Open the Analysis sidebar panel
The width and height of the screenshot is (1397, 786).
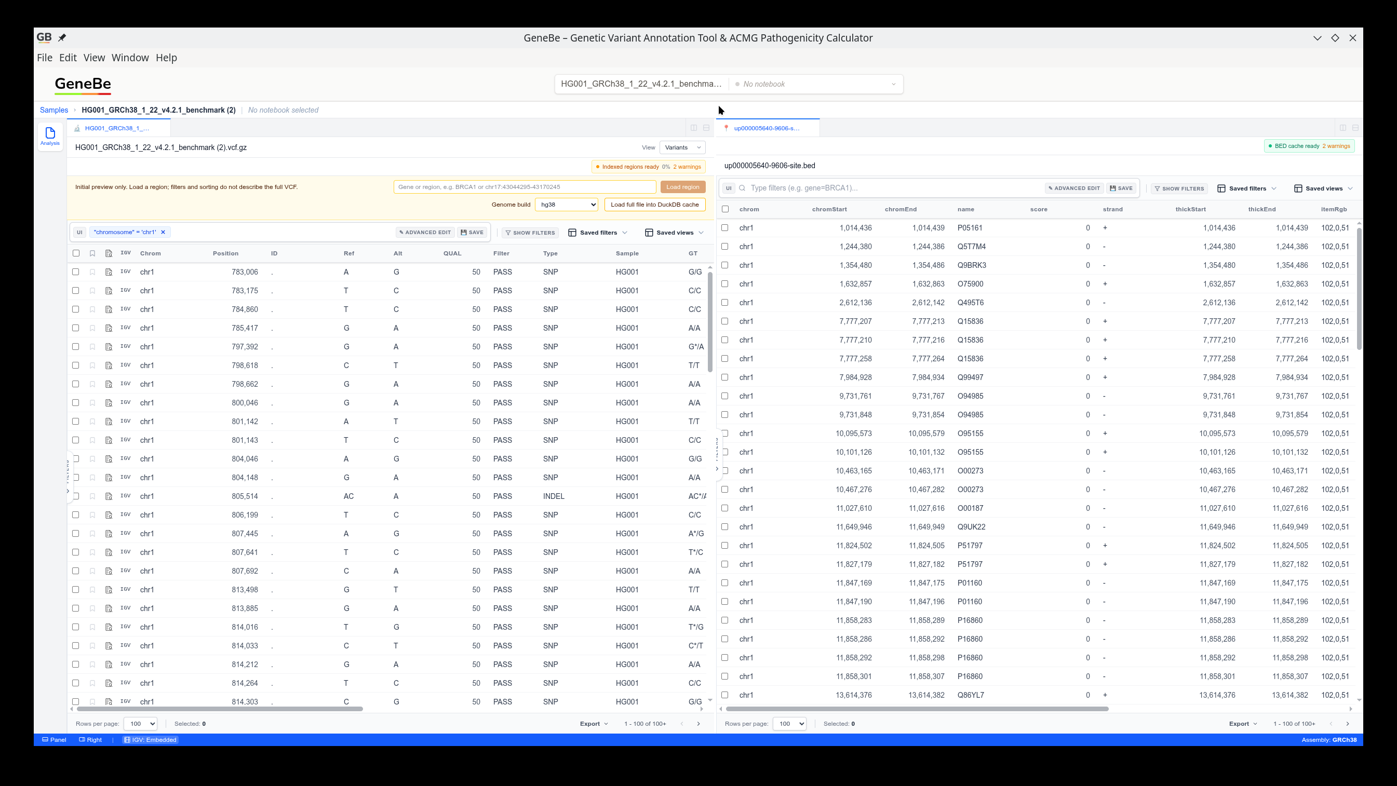[x=50, y=136]
